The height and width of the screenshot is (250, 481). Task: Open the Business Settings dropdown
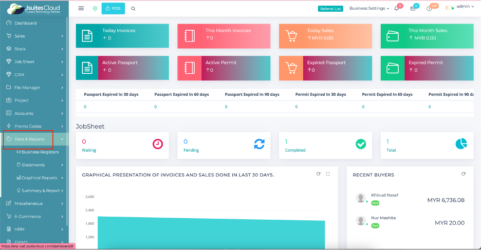(369, 9)
